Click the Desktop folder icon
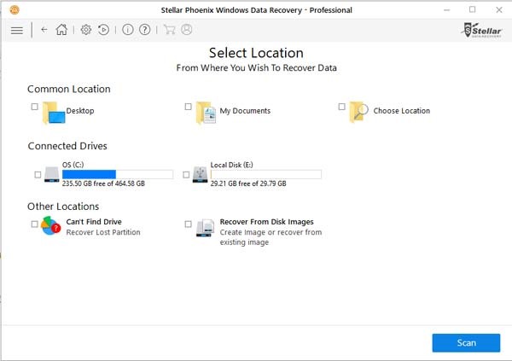Image resolution: width=512 pixels, height=361 pixels. [x=54, y=113]
